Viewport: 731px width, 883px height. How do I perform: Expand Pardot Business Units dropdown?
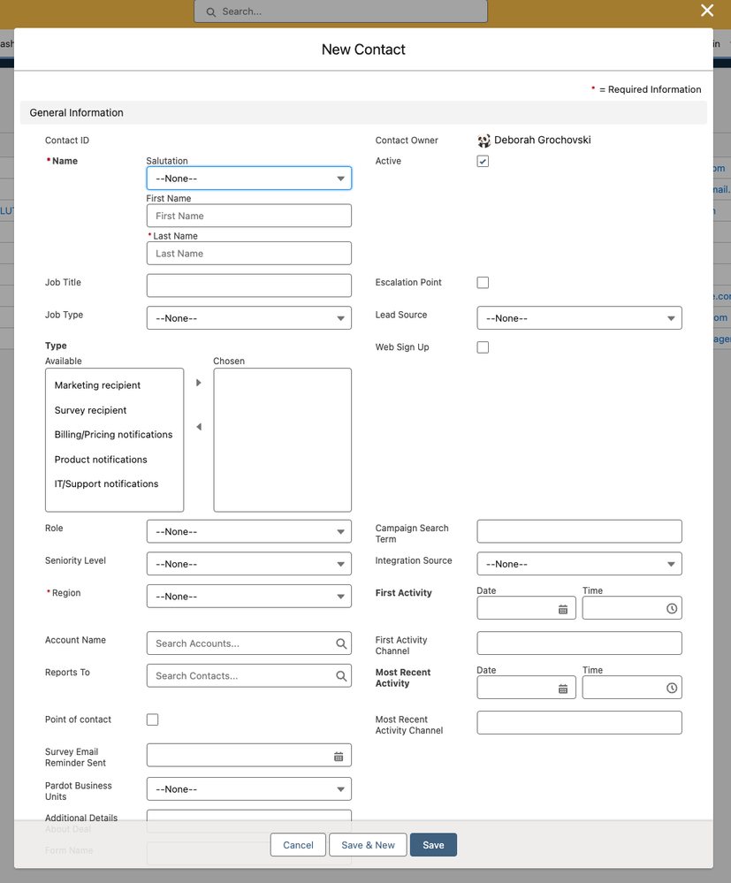point(249,789)
